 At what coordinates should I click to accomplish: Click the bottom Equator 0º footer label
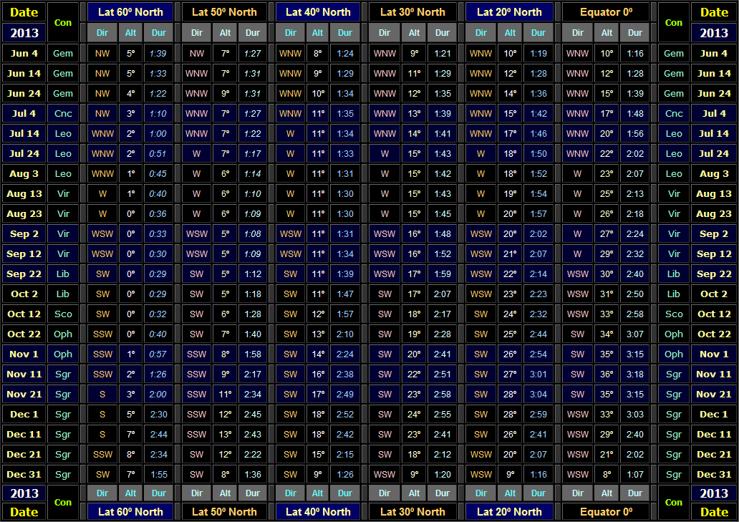pyautogui.click(x=606, y=511)
